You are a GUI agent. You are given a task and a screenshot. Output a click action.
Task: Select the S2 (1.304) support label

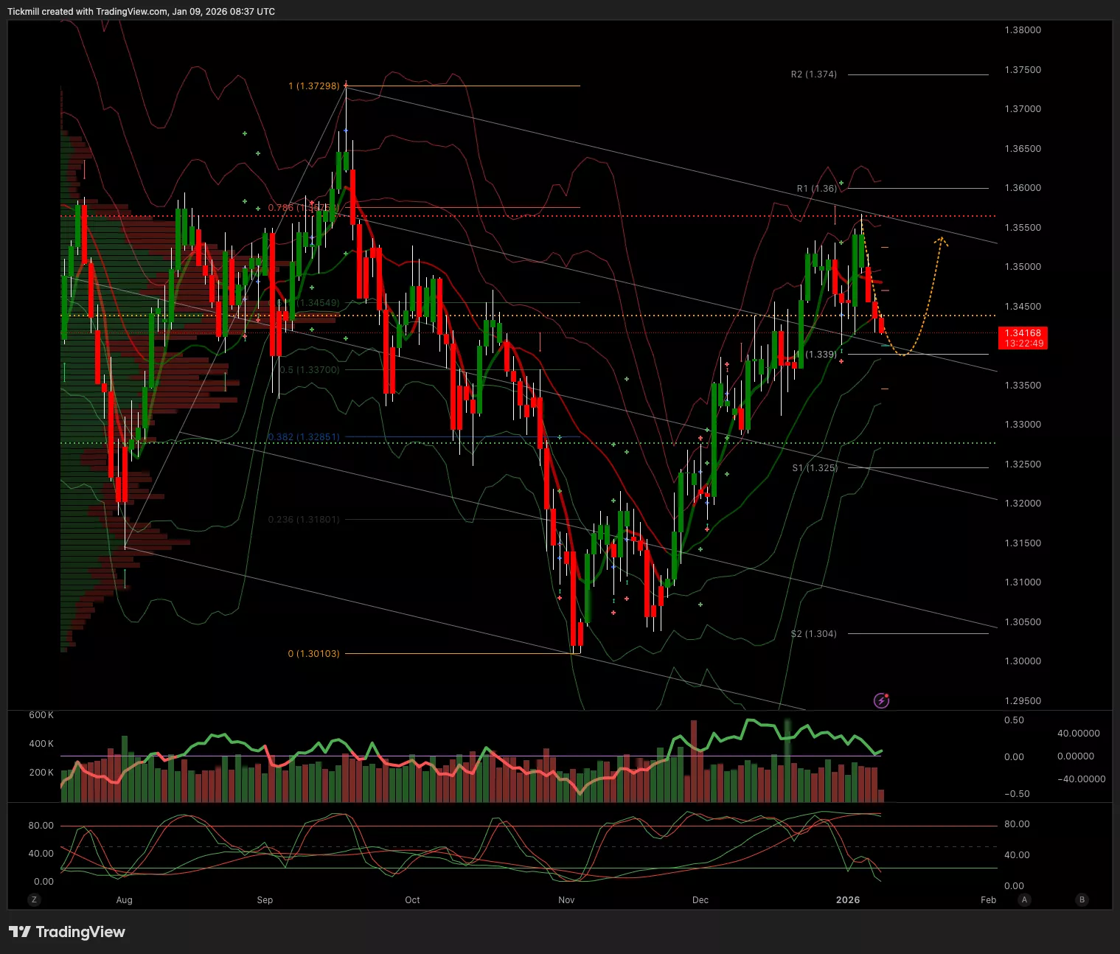813,634
